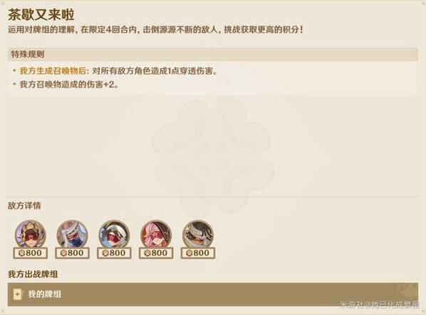The width and height of the screenshot is (426, 315).
Task: Click the score emblem on the first 800 badge
Action: click(x=21, y=253)
